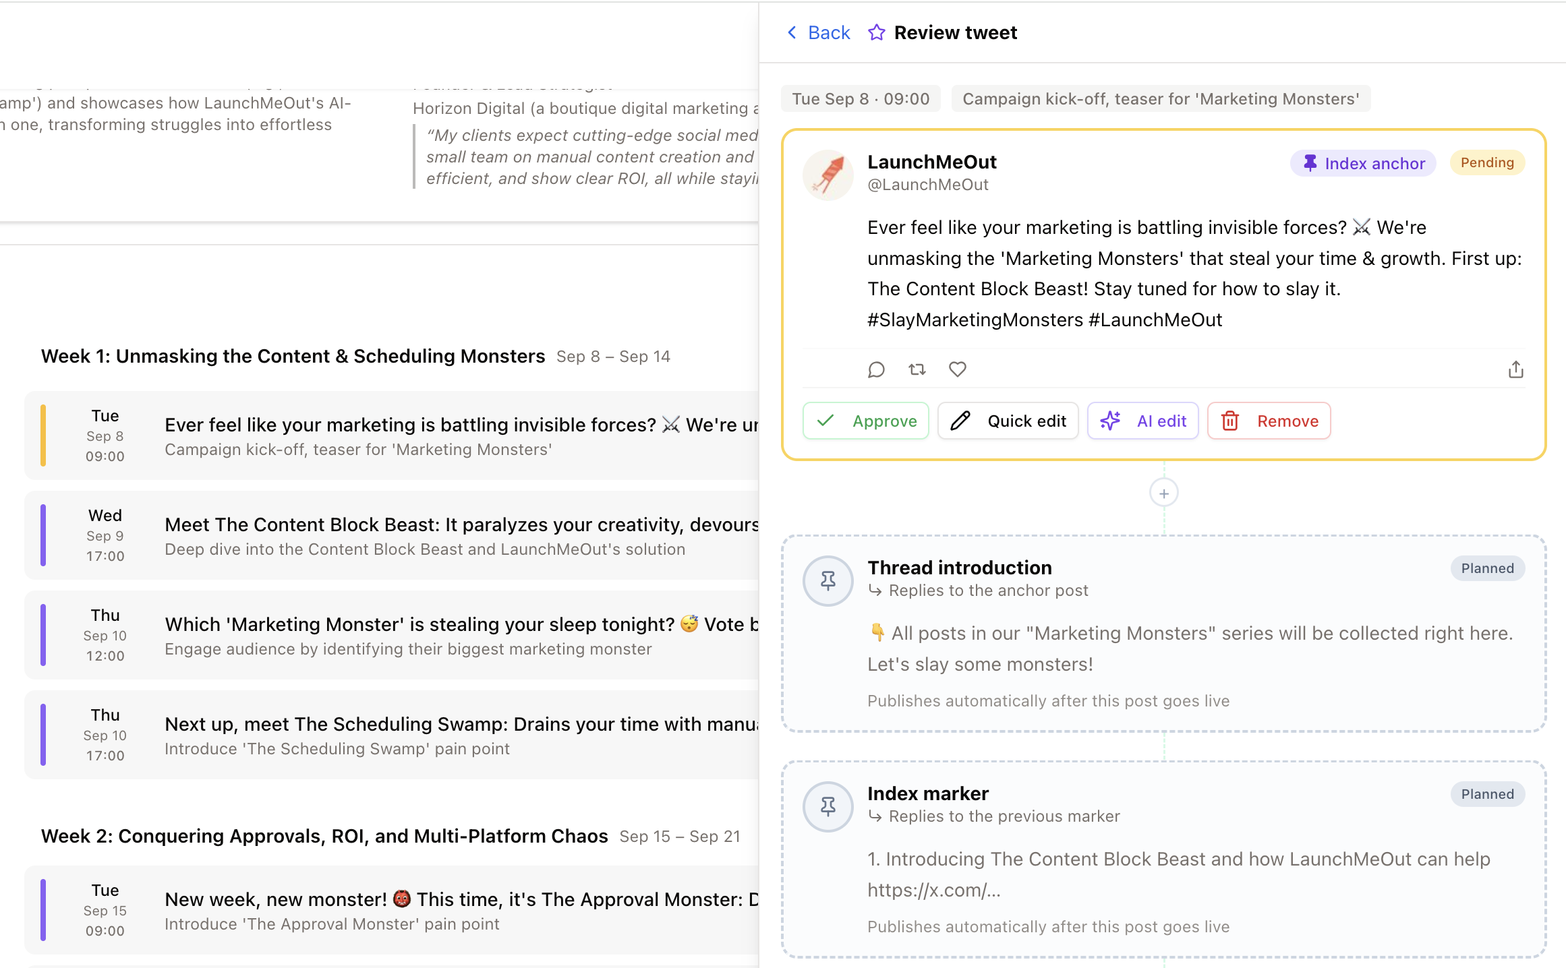
Task: Add a post with the plus circle
Action: click(x=1164, y=493)
